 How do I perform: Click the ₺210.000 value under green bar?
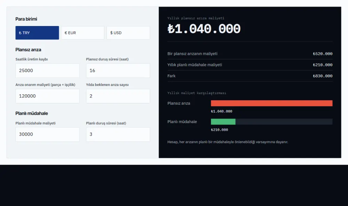[219, 130]
